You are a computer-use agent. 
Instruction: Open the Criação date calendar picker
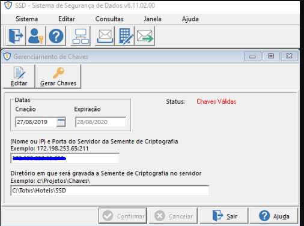(61, 122)
